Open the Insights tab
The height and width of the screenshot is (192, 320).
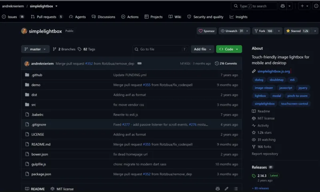(238, 17)
